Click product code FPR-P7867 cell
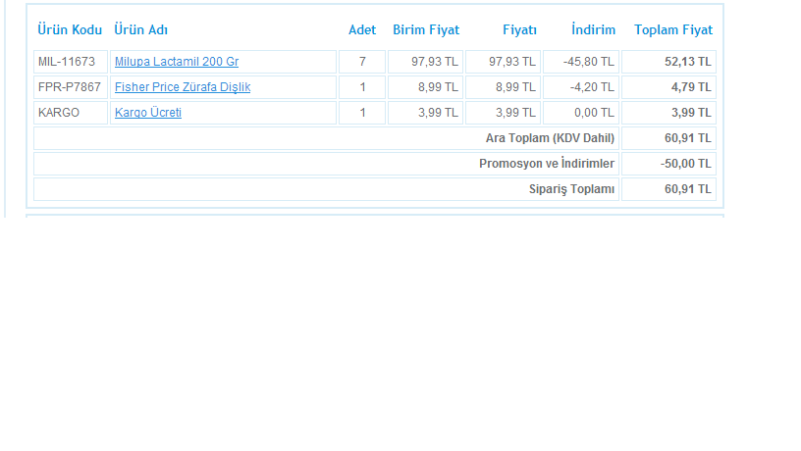The width and height of the screenshot is (801, 451). [x=68, y=87]
